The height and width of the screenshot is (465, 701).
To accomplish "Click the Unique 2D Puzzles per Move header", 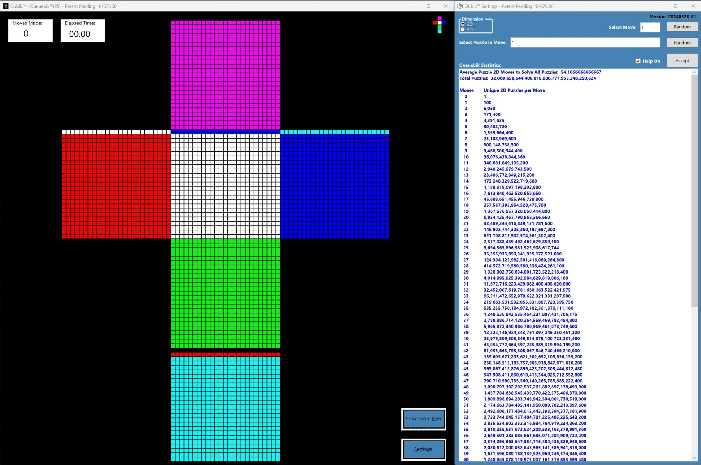I will [514, 90].
